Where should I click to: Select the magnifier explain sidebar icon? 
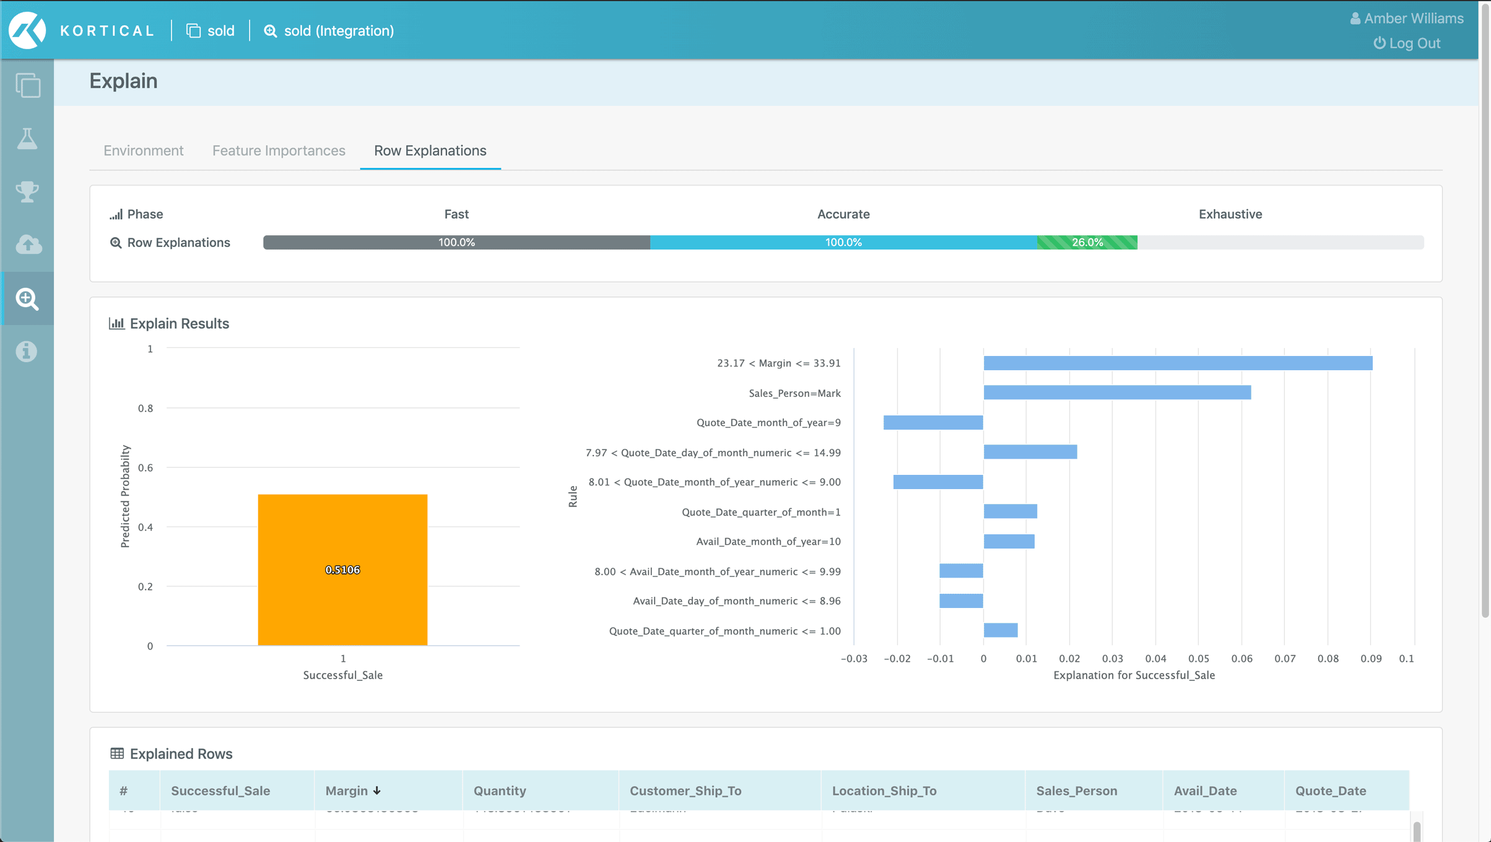(x=27, y=298)
